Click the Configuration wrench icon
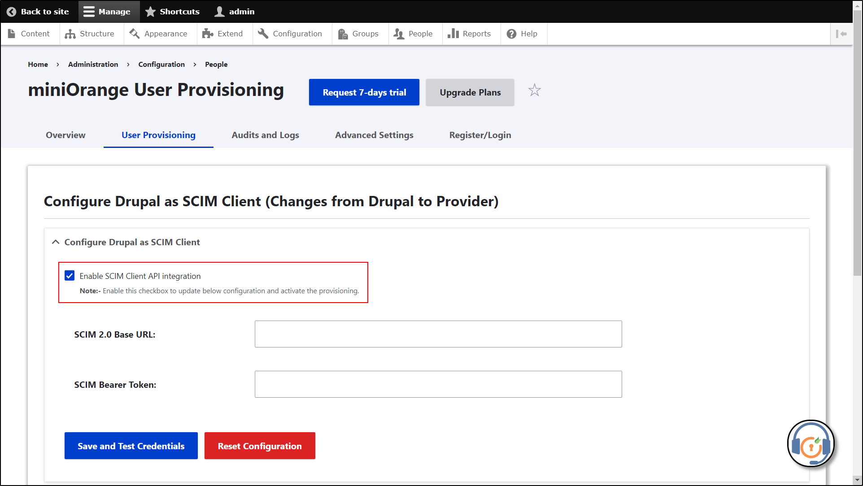Viewport: 863px width, 486px height. pos(263,34)
